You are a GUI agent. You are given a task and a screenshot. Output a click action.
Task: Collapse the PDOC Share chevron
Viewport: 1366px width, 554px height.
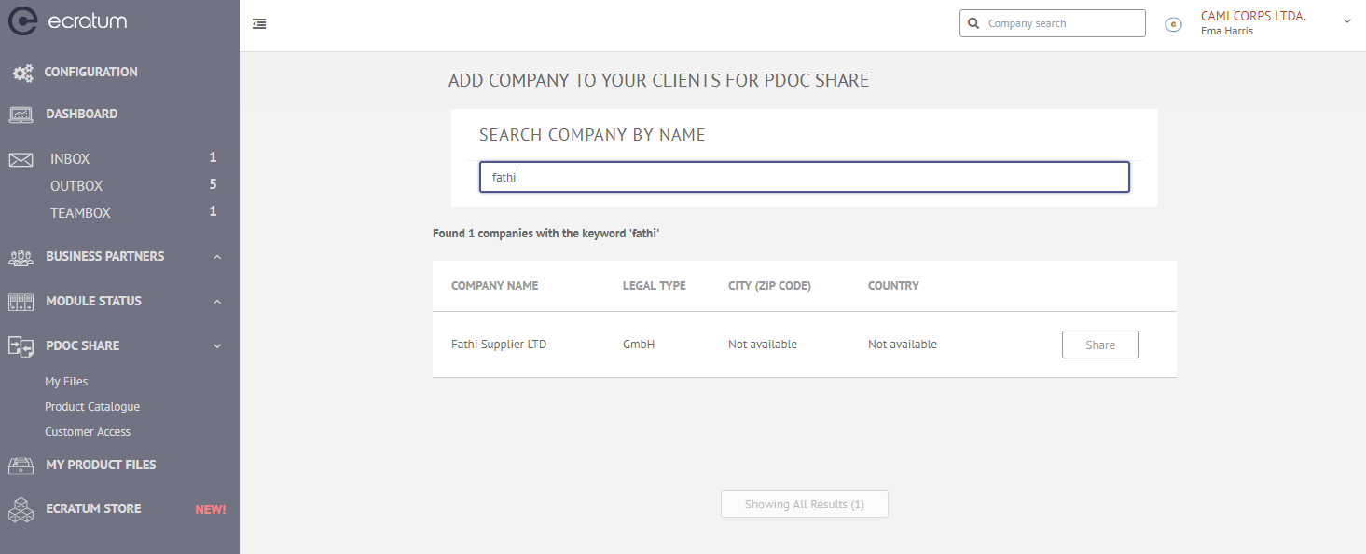pyautogui.click(x=217, y=346)
